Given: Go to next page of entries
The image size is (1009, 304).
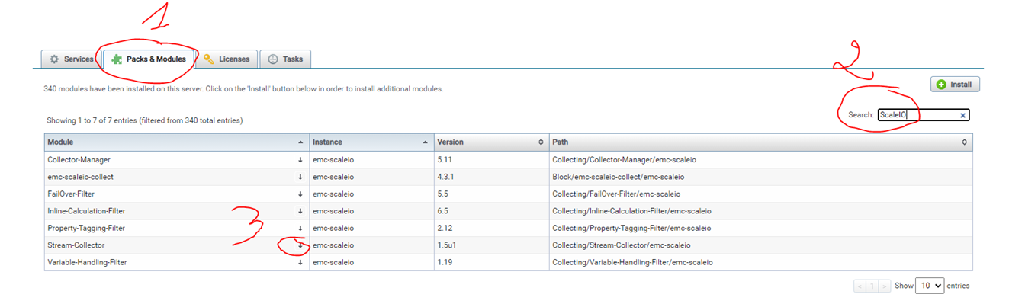Looking at the screenshot, I should [884, 286].
